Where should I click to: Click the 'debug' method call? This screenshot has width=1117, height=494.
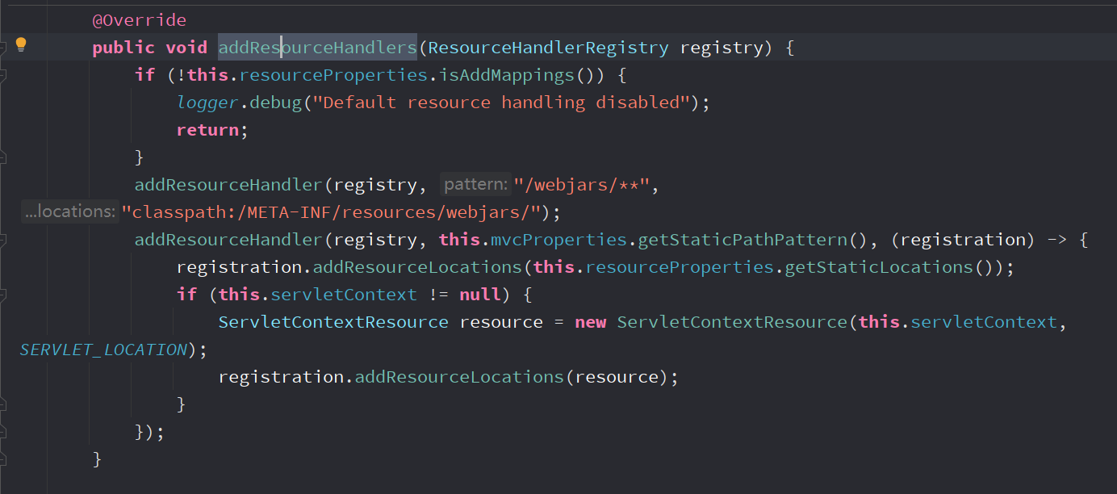coord(275,103)
